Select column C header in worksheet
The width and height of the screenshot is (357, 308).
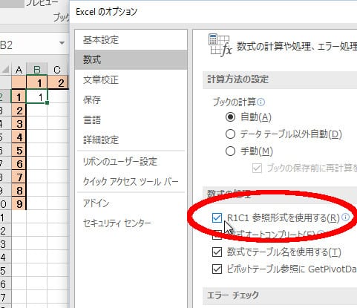point(57,70)
